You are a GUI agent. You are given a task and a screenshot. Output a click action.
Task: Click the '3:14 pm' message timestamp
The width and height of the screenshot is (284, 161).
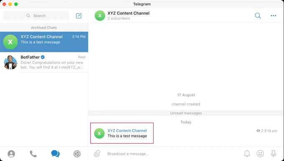271,131
